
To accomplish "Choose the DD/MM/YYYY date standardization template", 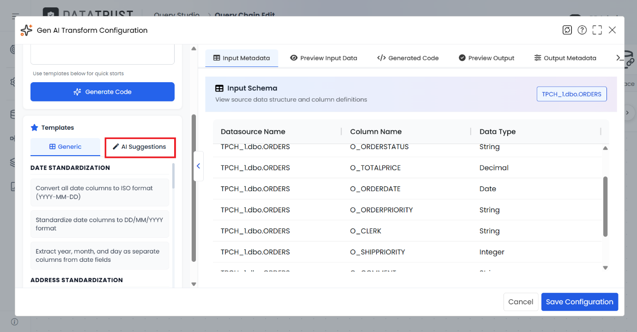I will (x=100, y=224).
